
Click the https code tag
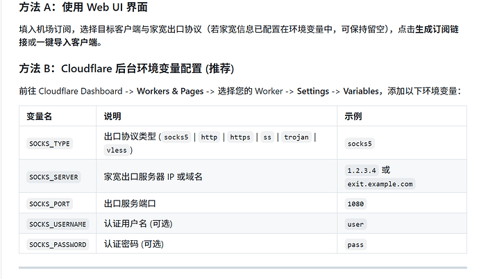pyautogui.click(x=240, y=137)
